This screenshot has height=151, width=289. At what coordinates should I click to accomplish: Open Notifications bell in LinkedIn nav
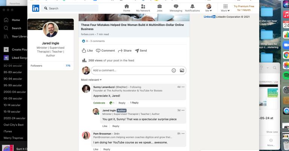coord(192,8)
